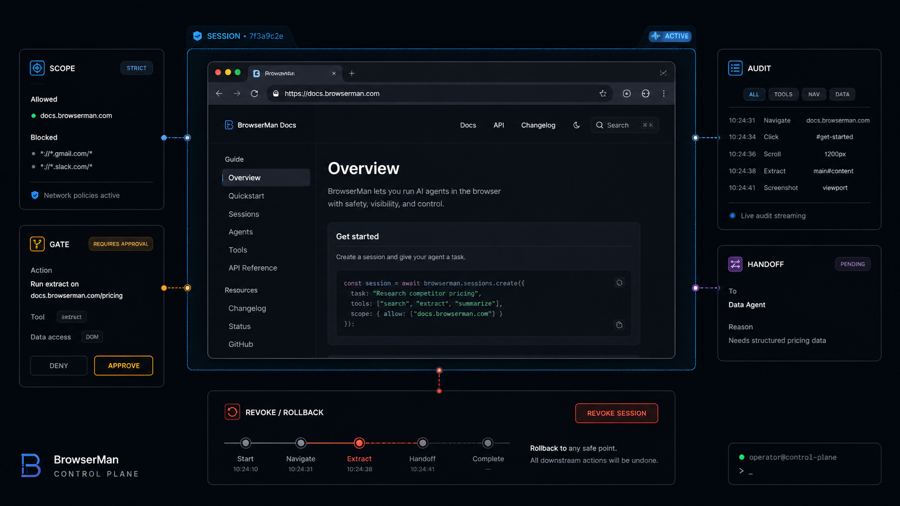Click the Gate panel branch icon
This screenshot has height=506, width=900.
37,244
